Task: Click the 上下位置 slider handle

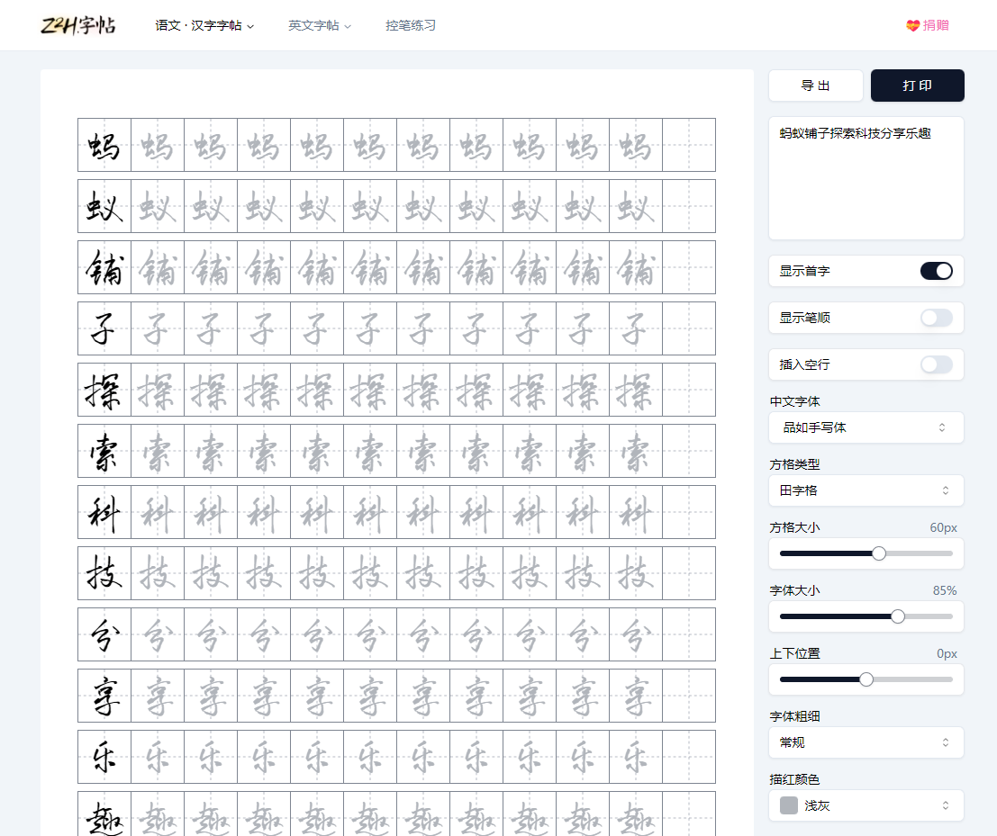Action: 866,679
